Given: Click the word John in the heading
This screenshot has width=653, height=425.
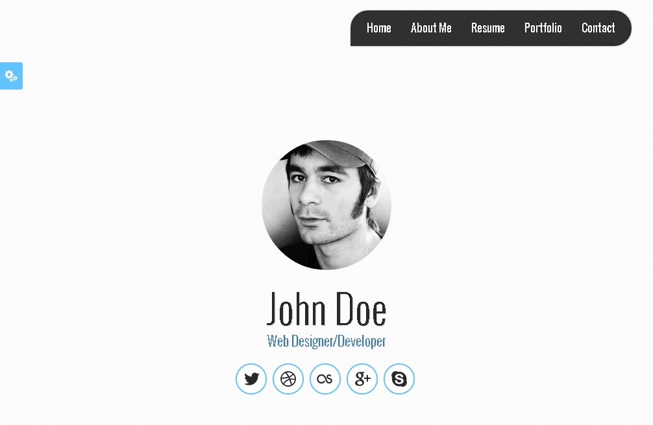Looking at the screenshot, I should pos(296,309).
